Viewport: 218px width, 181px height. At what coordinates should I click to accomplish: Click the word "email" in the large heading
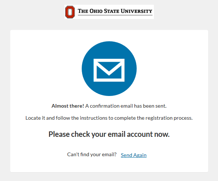[117, 134]
